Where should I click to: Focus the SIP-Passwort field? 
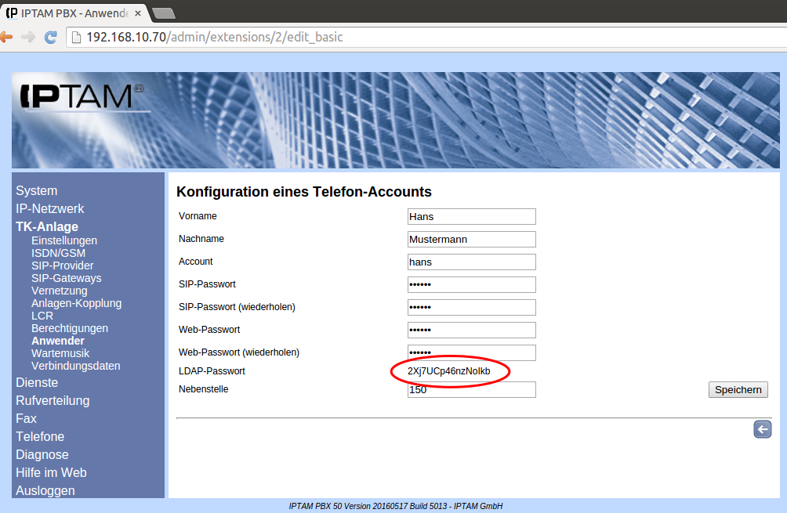(471, 284)
